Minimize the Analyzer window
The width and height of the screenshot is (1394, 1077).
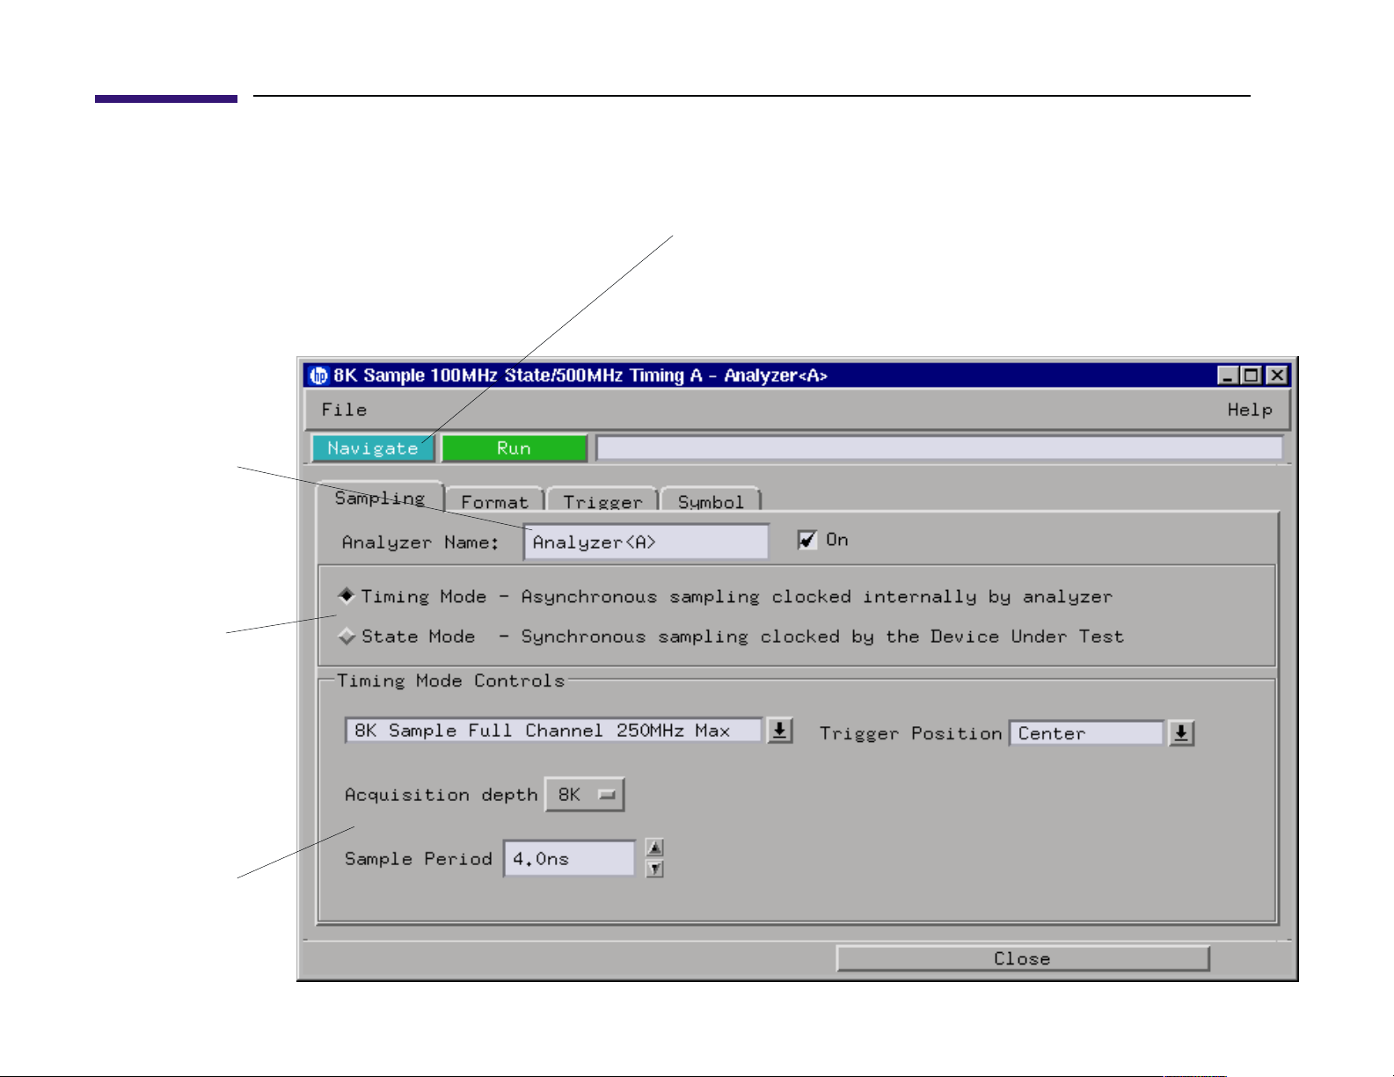click(1228, 375)
